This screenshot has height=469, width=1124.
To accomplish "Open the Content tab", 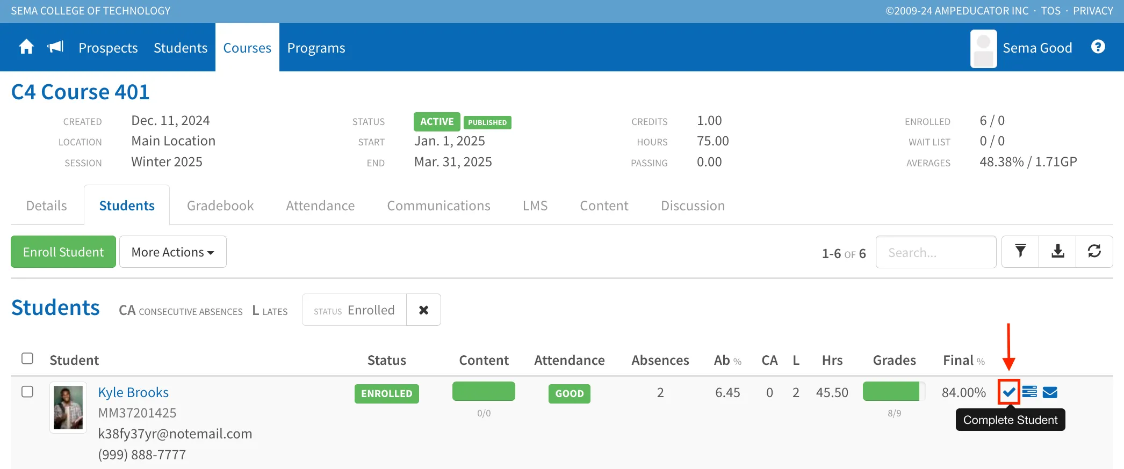I will pos(604,206).
